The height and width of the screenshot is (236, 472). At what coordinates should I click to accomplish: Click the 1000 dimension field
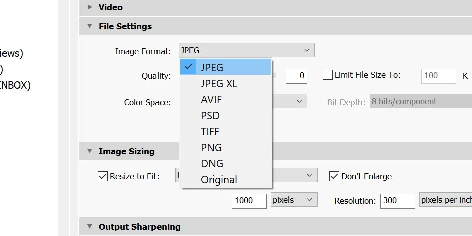[x=249, y=201]
